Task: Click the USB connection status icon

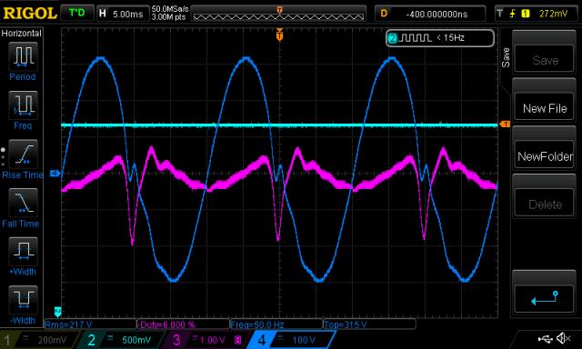Action: click(x=546, y=338)
